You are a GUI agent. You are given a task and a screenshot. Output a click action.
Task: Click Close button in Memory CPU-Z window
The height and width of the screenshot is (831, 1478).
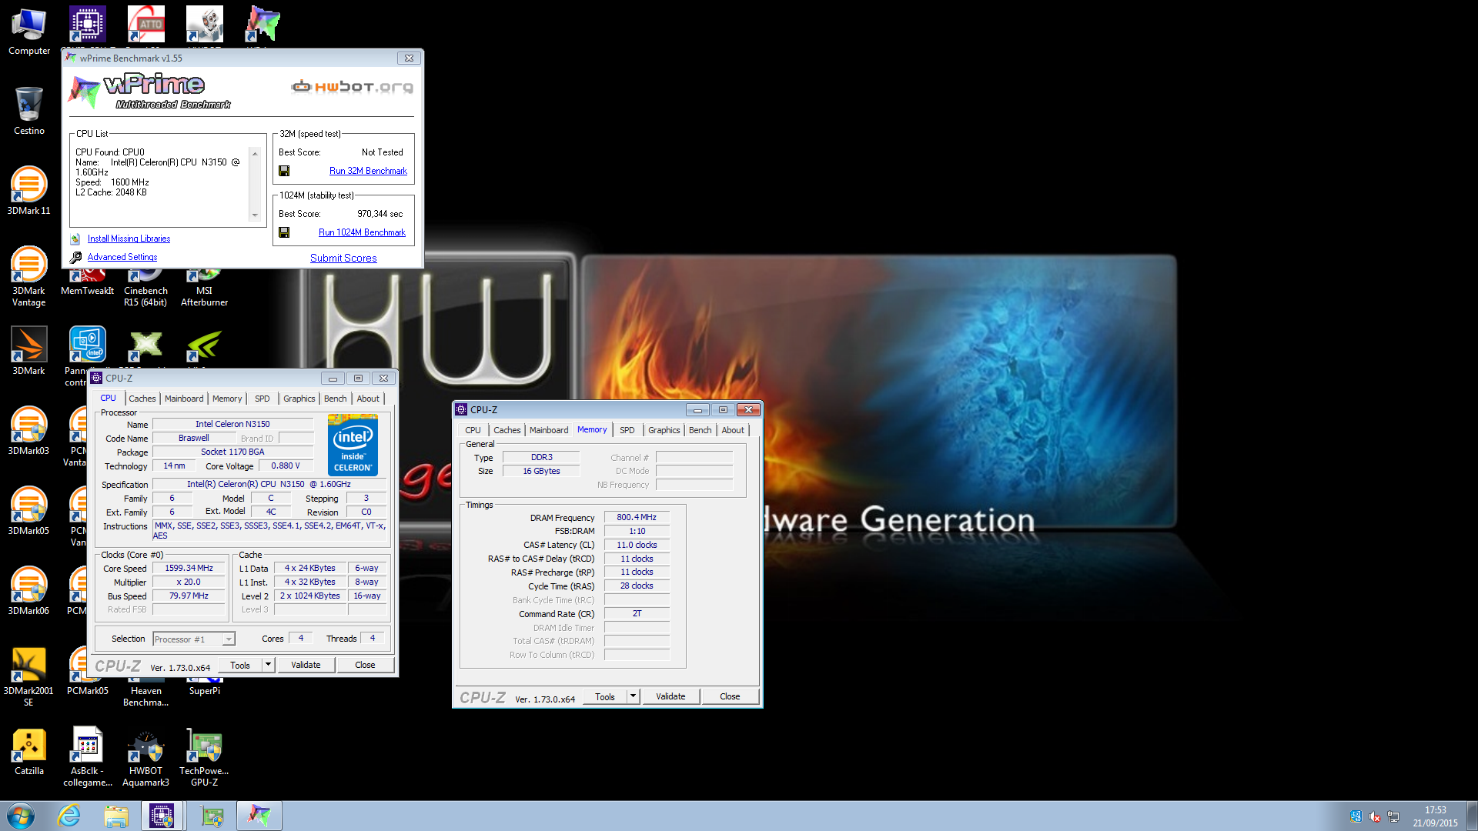click(x=730, y=696)
